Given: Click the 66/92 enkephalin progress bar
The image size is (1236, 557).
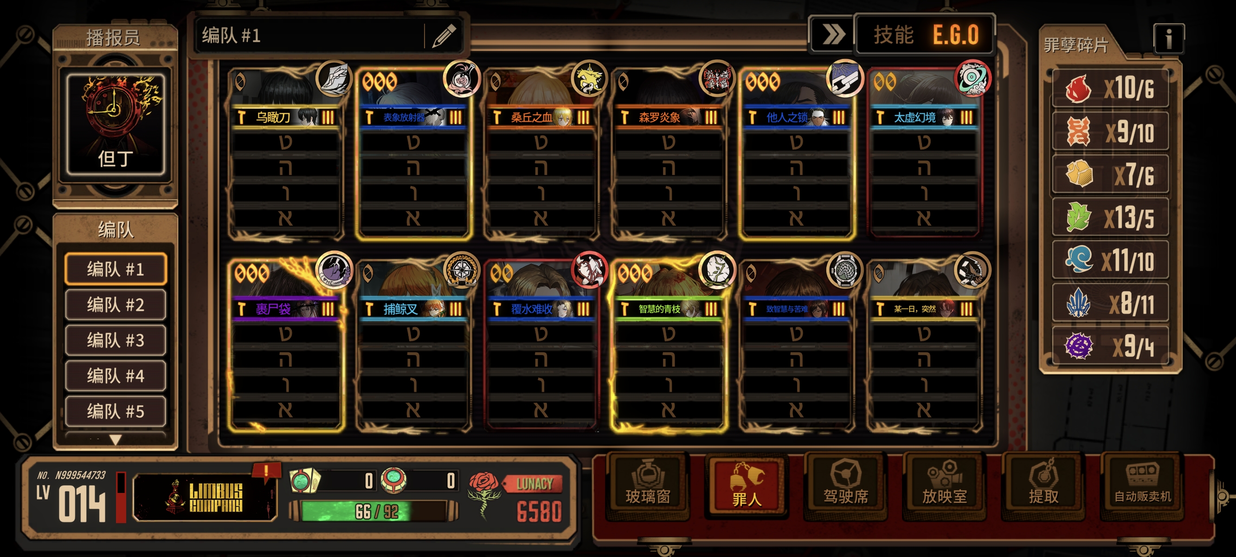Looking at the screenshot, I should [x=374, y=512].
